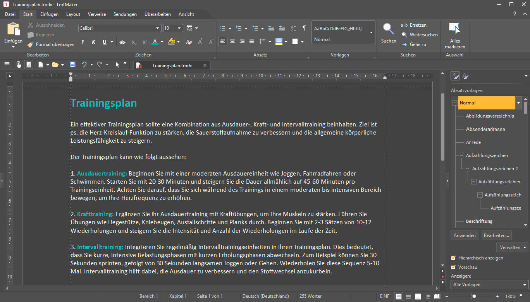Open the bullet list dropdown arrow

point(230,28)
